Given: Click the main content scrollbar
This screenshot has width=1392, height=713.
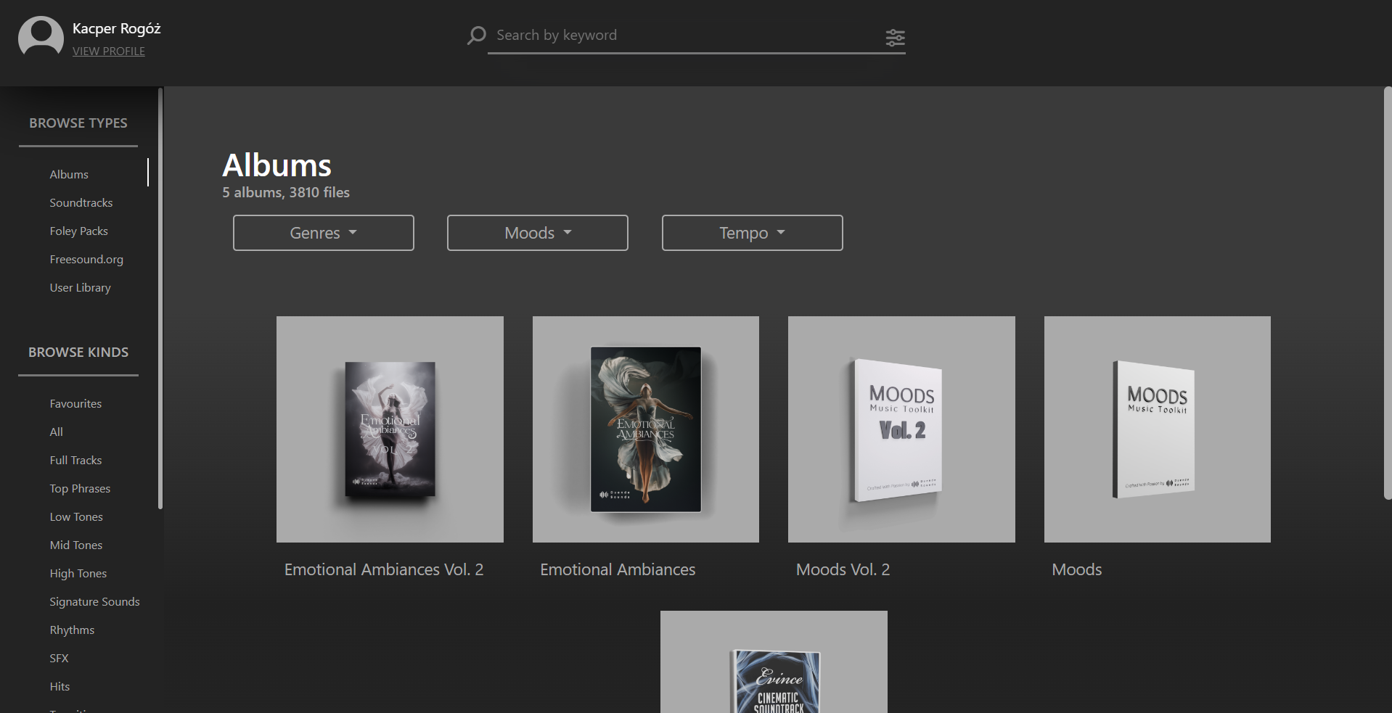Looking at the screenshot, I should pos(1388,293).
